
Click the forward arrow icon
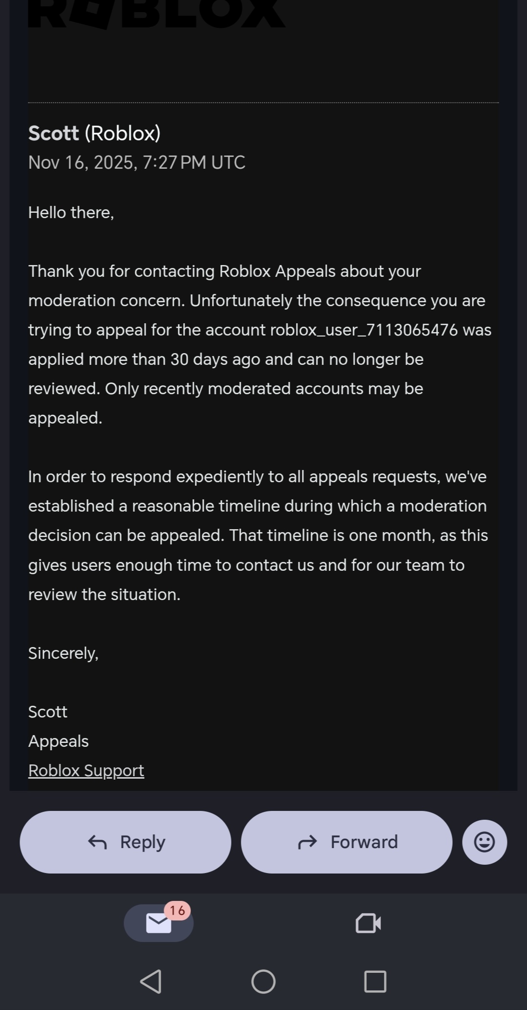(307, 842)
